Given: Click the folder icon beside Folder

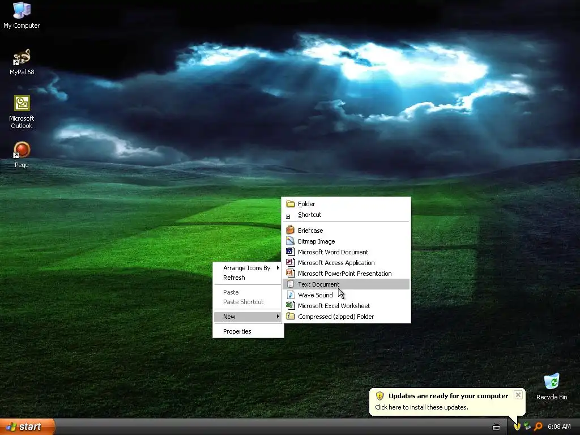Looking at the screenshot, I should click(x=291, y=204).
